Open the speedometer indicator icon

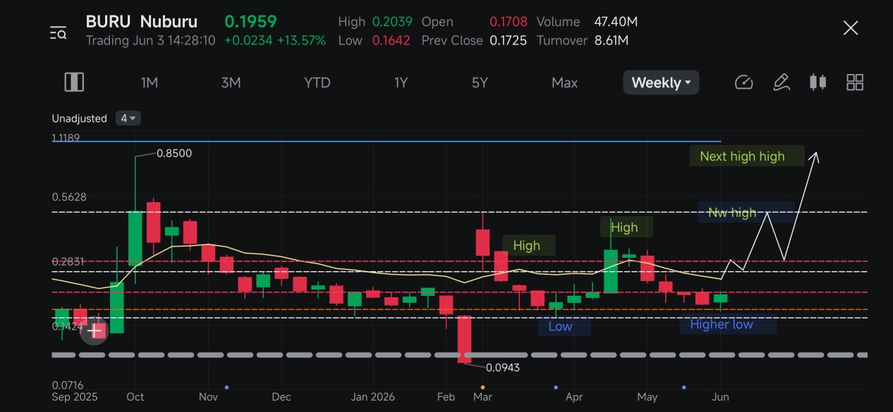(x=743, y=82)
